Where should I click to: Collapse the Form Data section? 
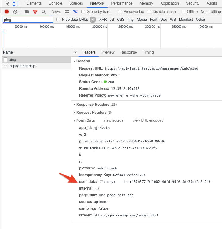(75, 120)
